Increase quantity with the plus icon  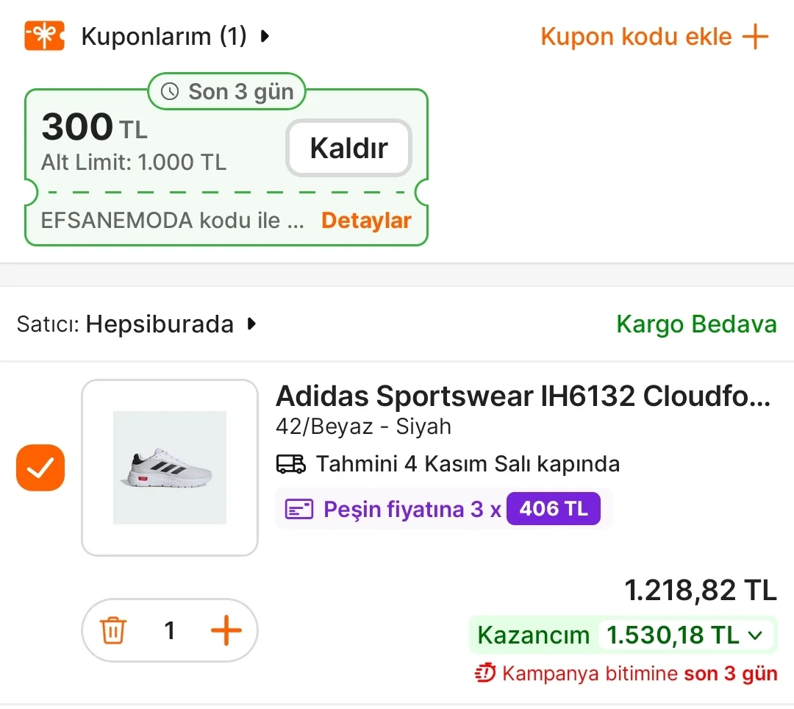(x=226, y=630)
